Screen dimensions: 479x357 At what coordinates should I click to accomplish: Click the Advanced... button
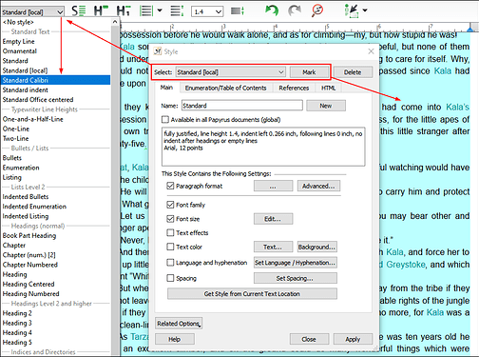[318, 186]
